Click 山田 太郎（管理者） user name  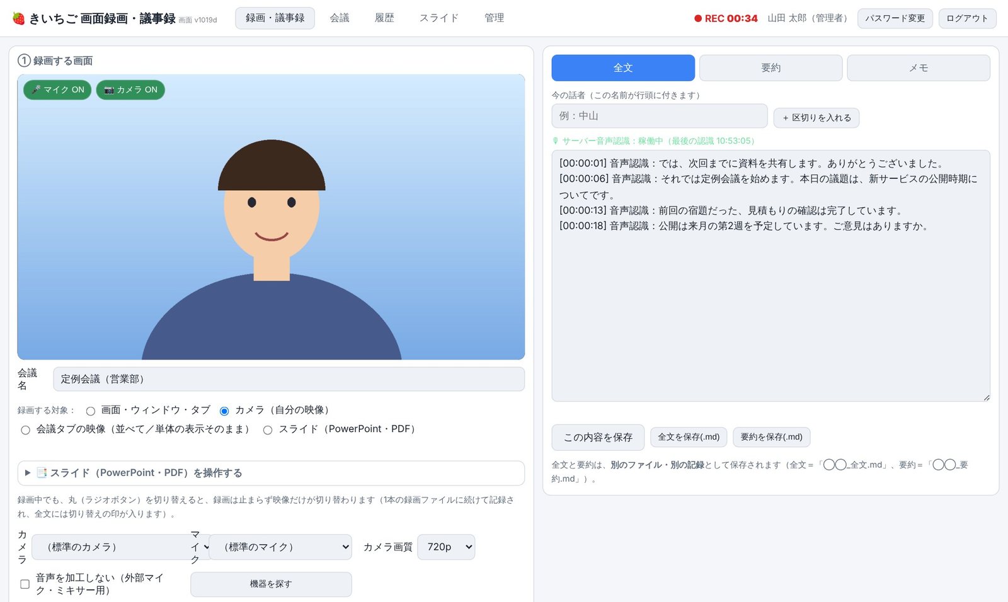(809, 18)
